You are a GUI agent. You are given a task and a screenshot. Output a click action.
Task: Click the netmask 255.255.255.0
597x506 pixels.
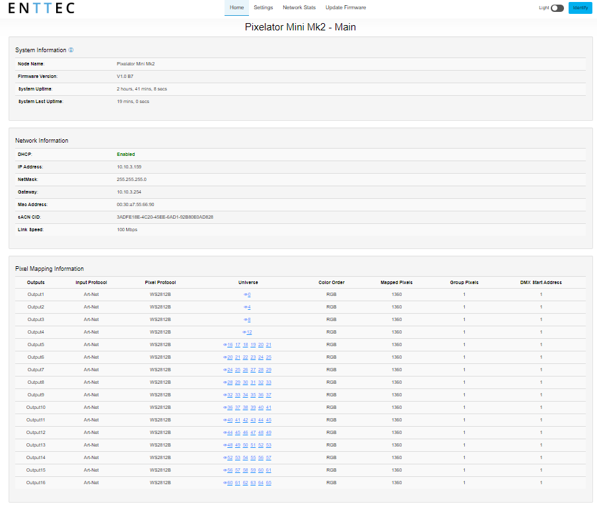click(131, 180)
